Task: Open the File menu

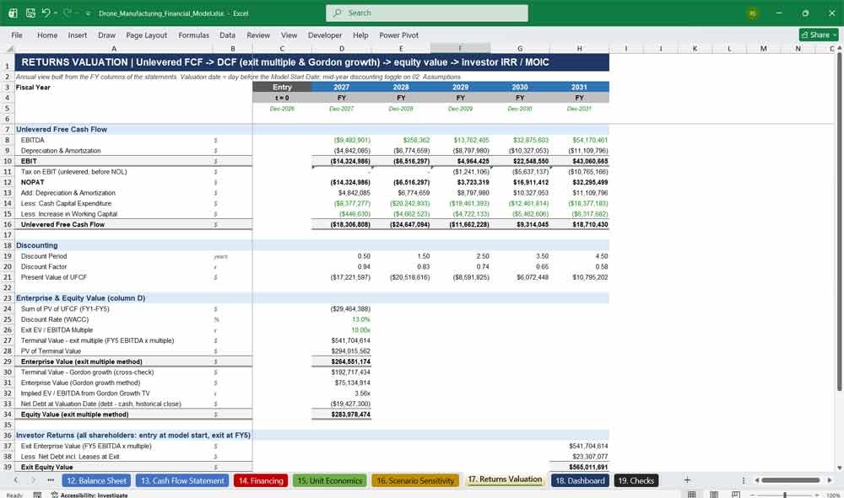Action: pos(17,35)
